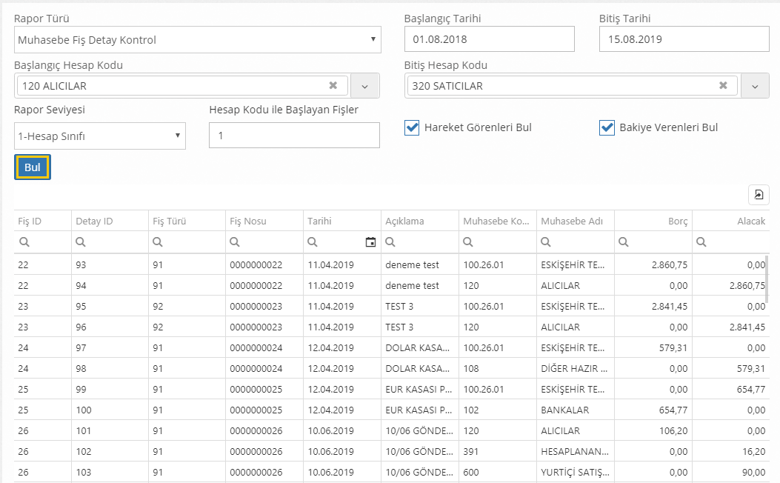Click Başlangıç Tarihi date field
The image size is (780, 483).
pos(489,39)
